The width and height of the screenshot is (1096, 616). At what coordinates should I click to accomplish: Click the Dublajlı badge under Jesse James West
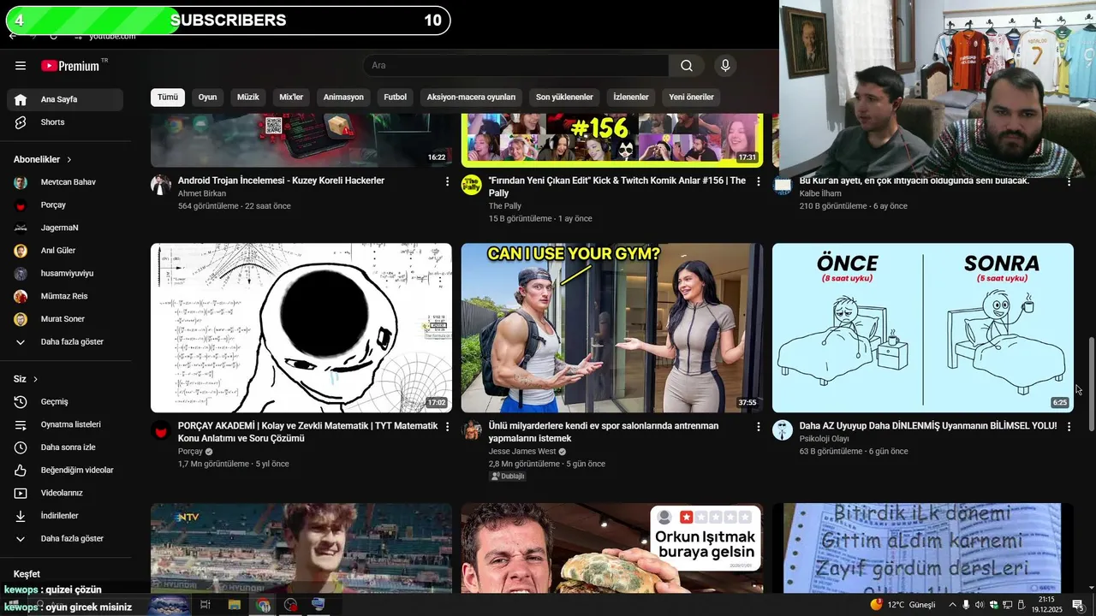pos(508,476)
